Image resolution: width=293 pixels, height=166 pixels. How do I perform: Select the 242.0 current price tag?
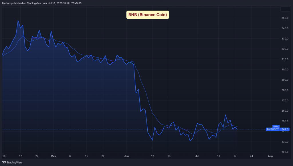(285, 129)
